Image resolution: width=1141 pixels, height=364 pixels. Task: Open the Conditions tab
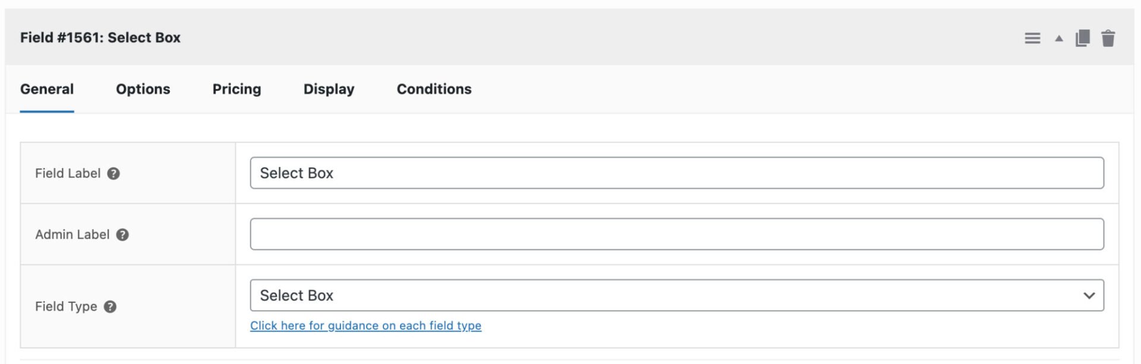434,89
